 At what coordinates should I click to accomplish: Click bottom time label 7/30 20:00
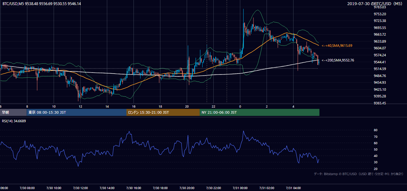tap(187, 188)
